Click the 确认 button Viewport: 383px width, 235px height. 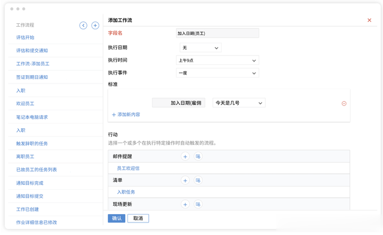pyautogui.click(x=117, y=218)
